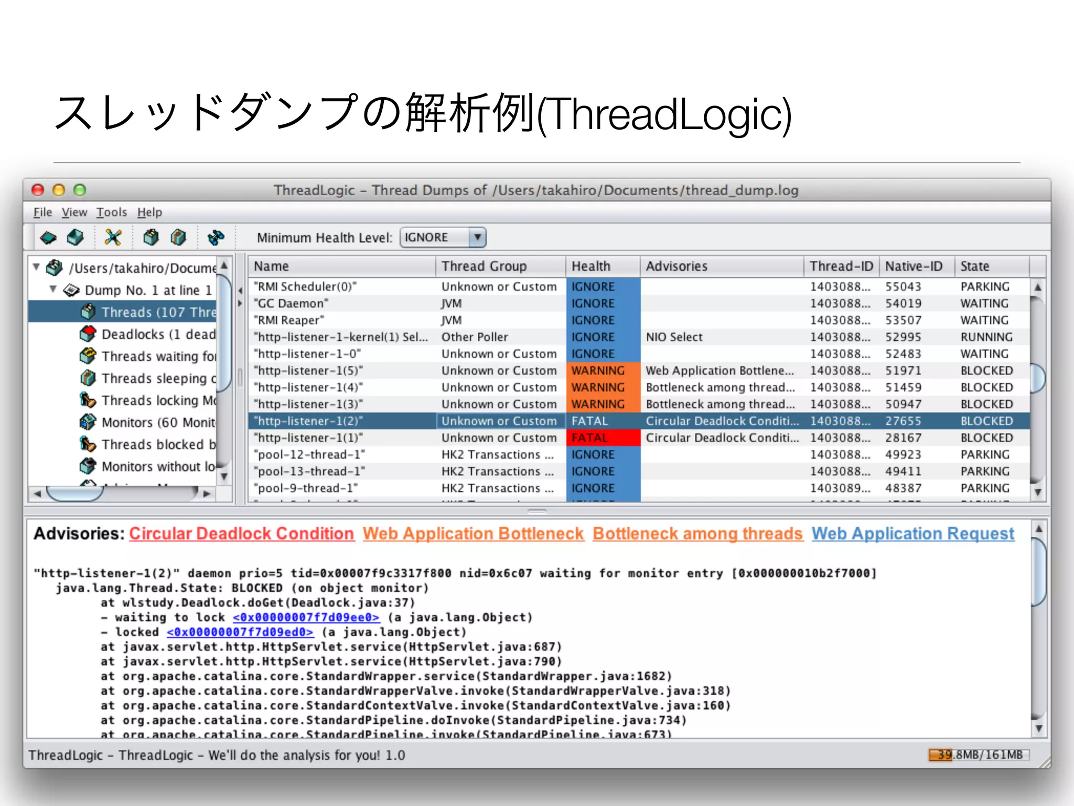Click the Threads waiting for monitor icon

(88, 356)
